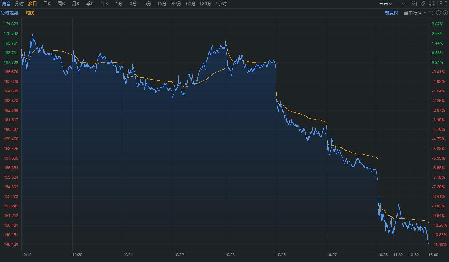
Task: Open the layout square dropdown
Action: coord(400,4)
